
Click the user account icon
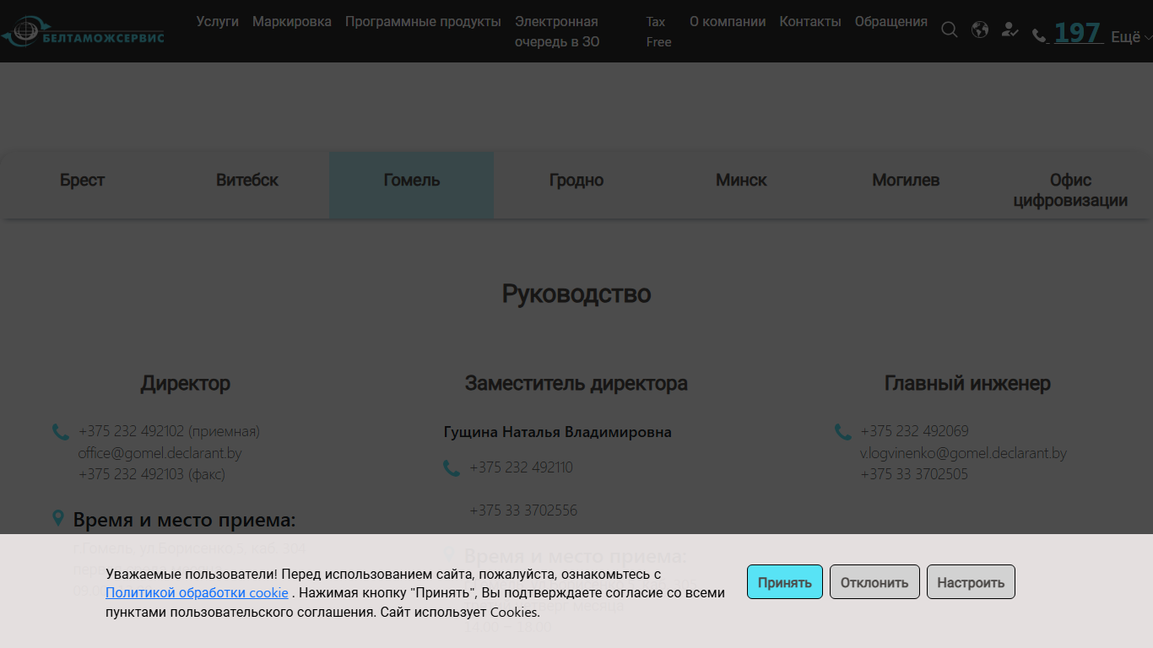click(x=1010, y=30)
